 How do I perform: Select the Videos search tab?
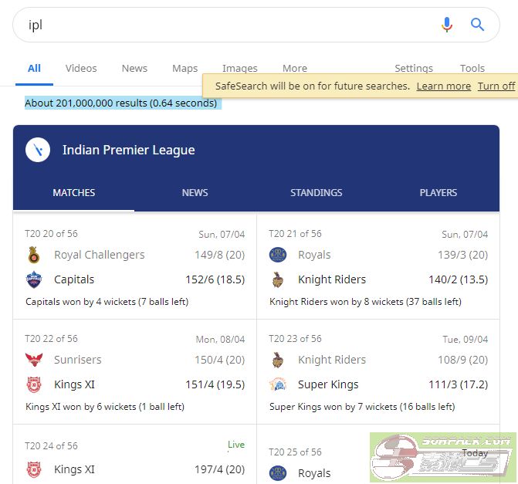(81, 68)
